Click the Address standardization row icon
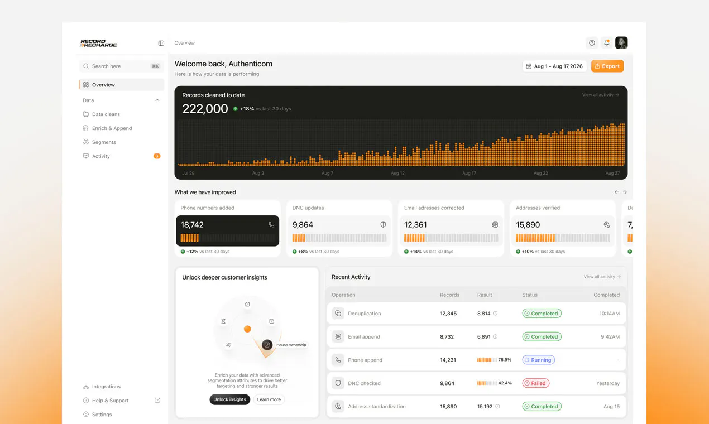This screenshot has height=424, width=709. tap(338, 407)
